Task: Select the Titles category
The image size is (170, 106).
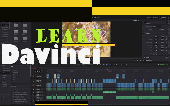Action: [x=4, y=73]
